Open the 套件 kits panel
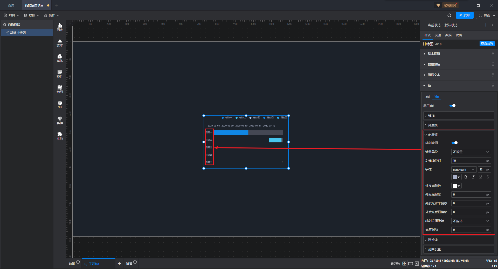This screenshot has width=498, height=269. pos(60,120)
